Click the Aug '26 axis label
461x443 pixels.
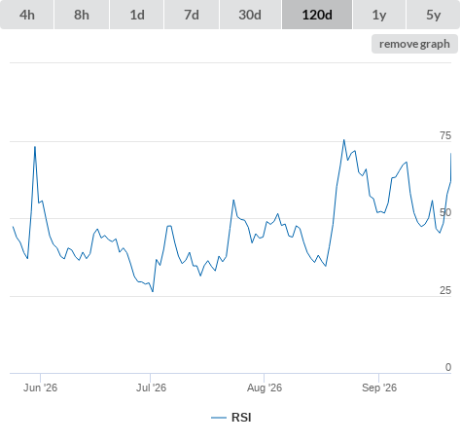[265, 388]
